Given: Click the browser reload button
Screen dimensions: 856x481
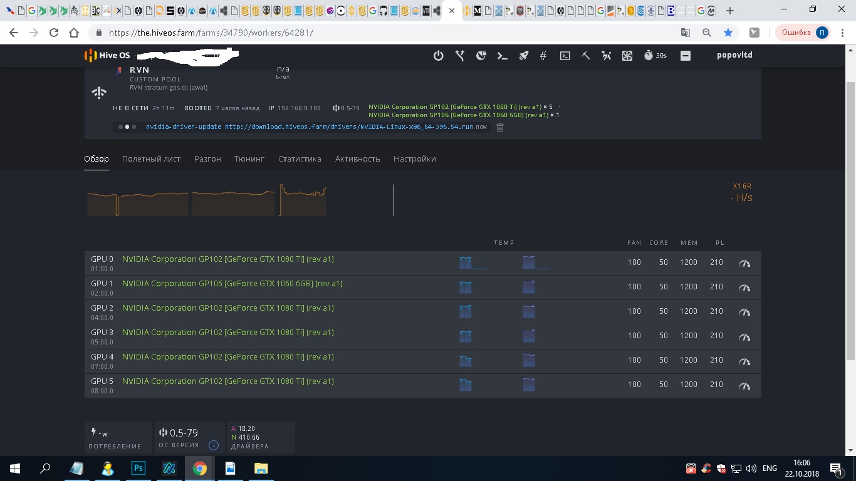Looking at the screenshot, I should point(54,33).
